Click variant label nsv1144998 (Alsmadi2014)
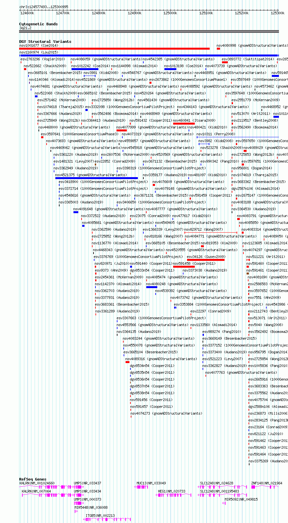The width and height of the screenshot is (288, 523). click(x=134, y=66)
